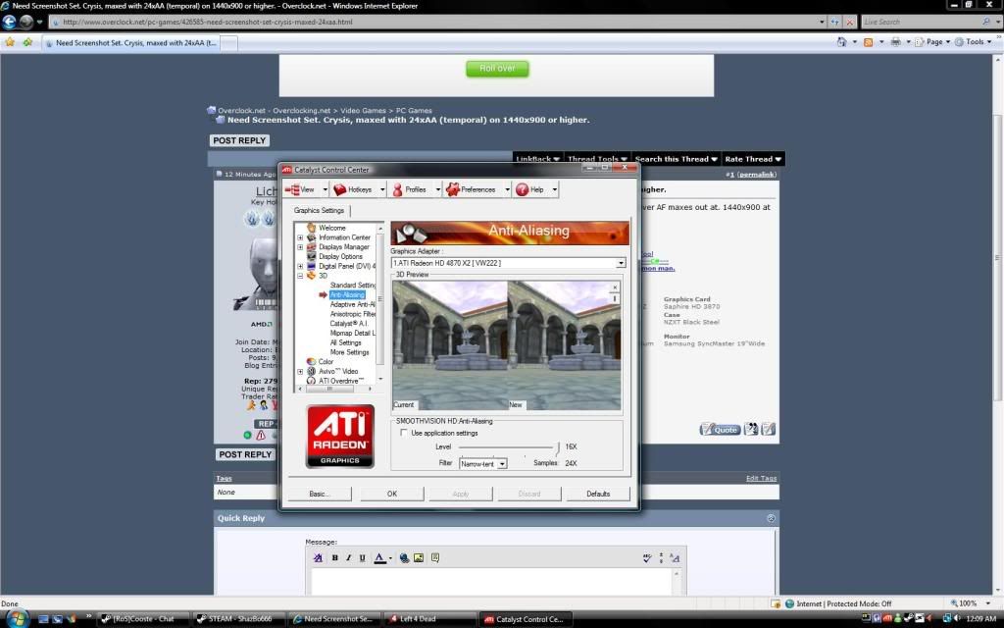Click the green Roll over button
The width and height of the screenshot is (1004, 628).
(x=497, y=69)
